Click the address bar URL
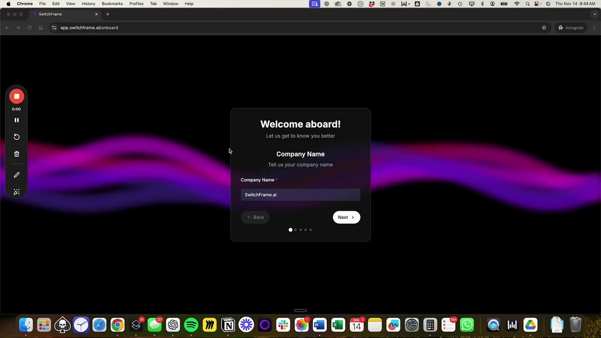The height and width of the screenshot is (338, 601). coord(89,28)
